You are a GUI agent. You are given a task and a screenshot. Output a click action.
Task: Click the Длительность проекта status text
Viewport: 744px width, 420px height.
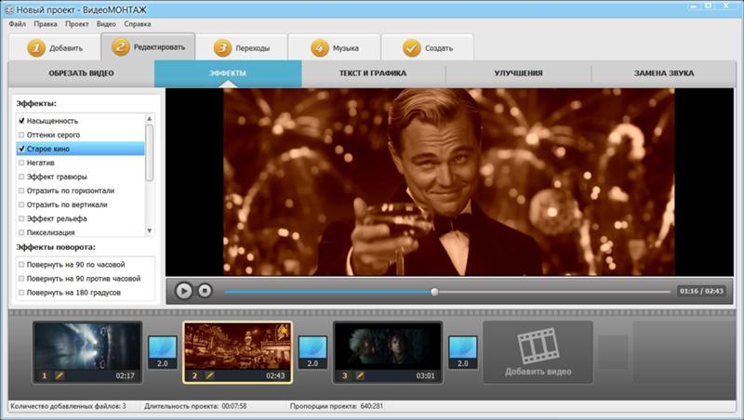tap(195, 406)
